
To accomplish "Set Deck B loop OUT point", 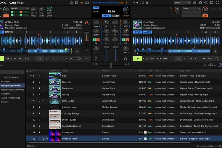I will 210,59.
